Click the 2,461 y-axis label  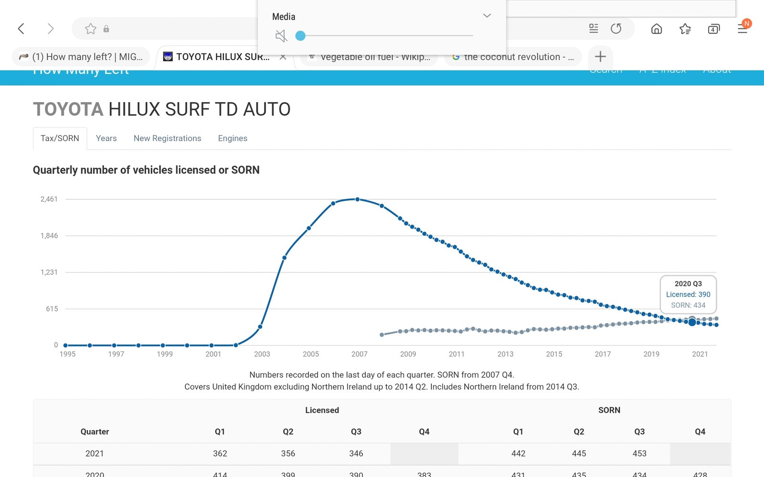(49, 199)
